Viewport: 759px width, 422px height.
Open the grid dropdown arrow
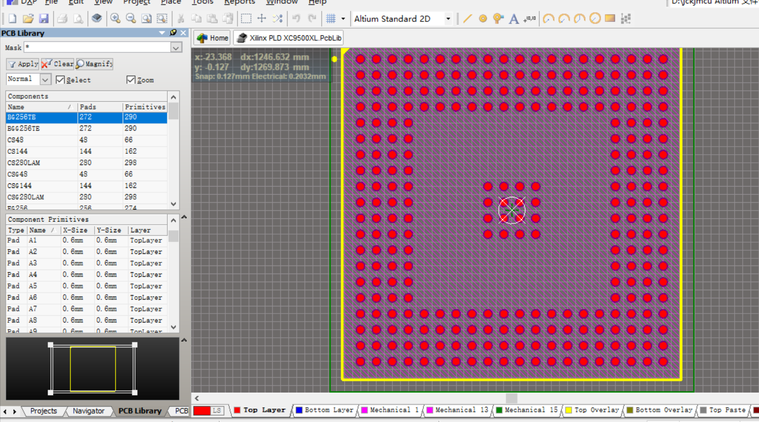(x=343, y=19)
